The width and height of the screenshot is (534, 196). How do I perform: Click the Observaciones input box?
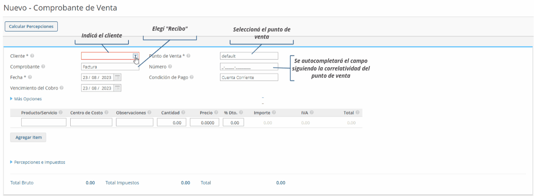135,122
